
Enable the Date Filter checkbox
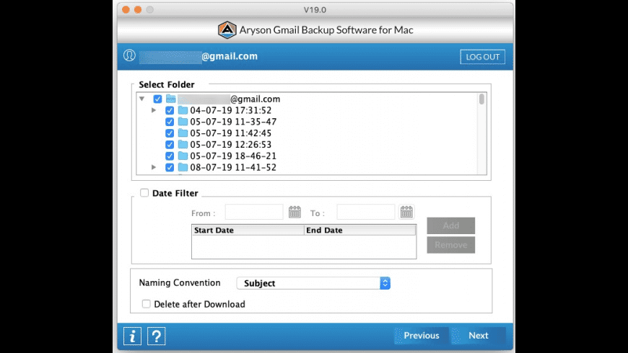coord(144,192)
